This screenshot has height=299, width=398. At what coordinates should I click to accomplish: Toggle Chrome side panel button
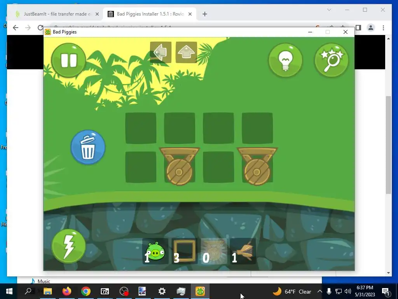point(358,28)
